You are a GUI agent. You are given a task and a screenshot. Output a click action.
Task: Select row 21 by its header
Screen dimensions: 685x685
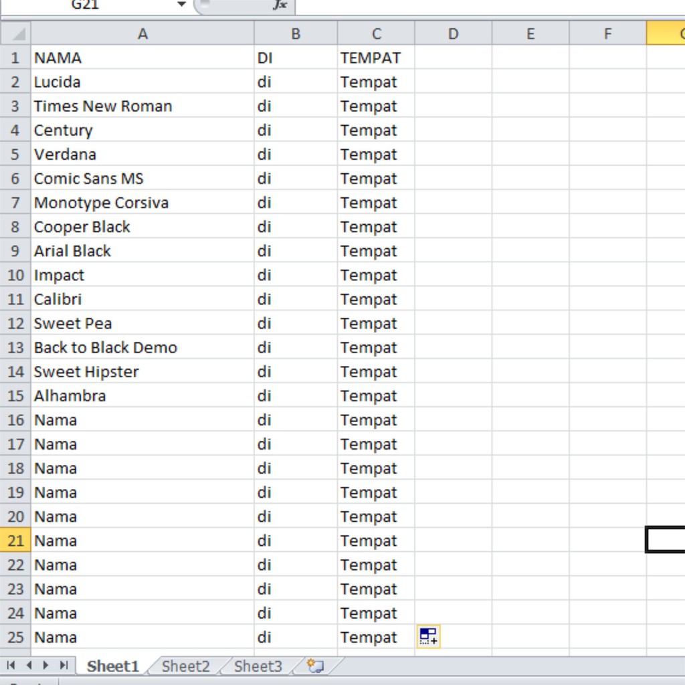click(x=15, y=541)
